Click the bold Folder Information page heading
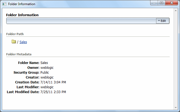This screenshot has width=180, height=112. 22,15
